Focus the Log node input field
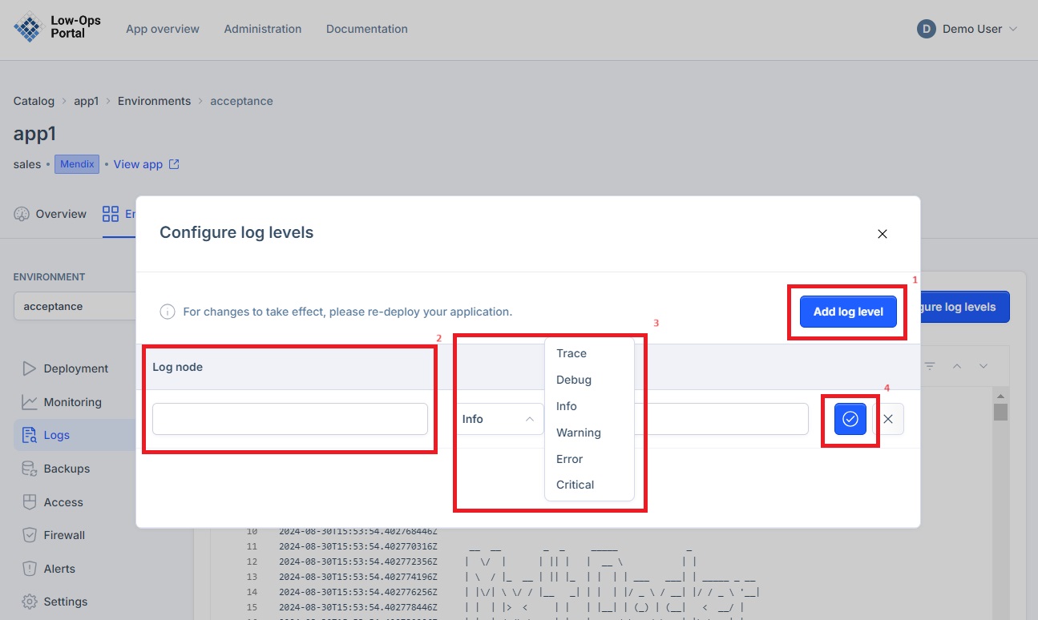Screen dimensions: 1038x620 click(290, 419)
